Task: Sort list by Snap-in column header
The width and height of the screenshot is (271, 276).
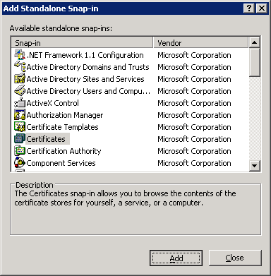Action: tap(82, 43)
